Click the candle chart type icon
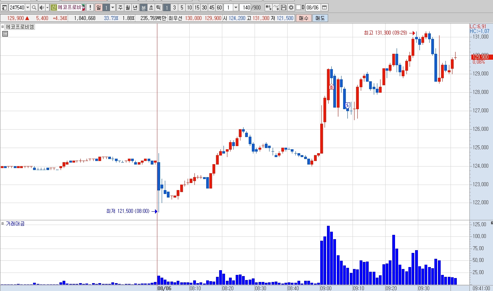This screenshot has height=291, width=493. 268,7
